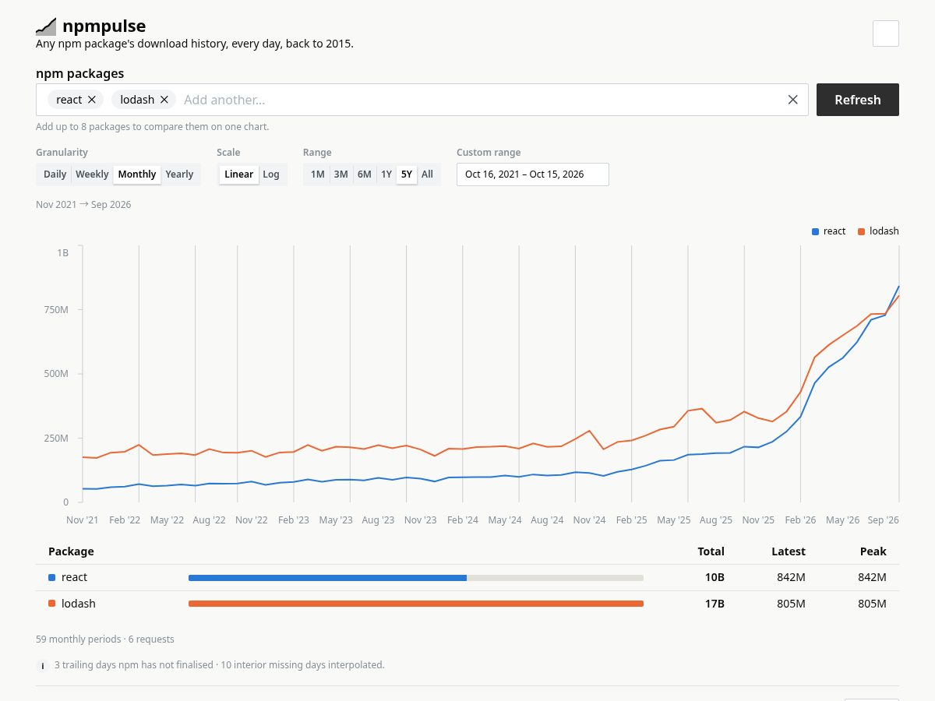
Task: Remove the react package chip
Action: (92, 100)
